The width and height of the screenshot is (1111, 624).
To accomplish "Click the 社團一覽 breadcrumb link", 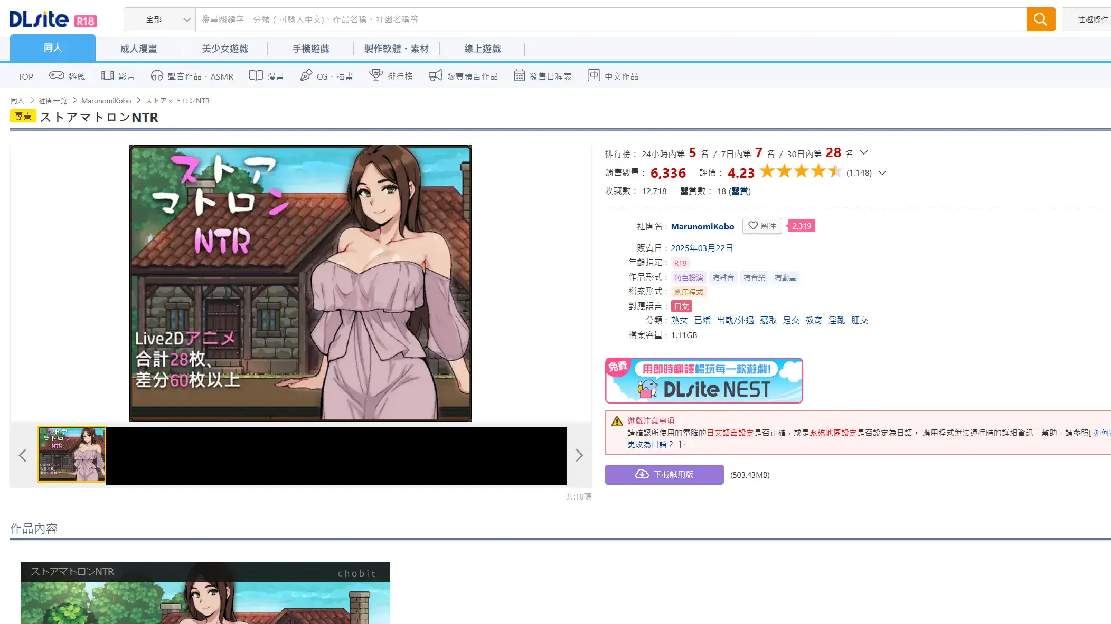I will [53, 101].
